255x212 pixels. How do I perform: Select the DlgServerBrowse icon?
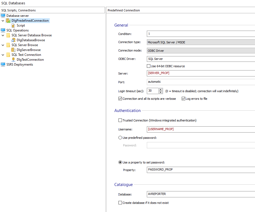point(13,50)
